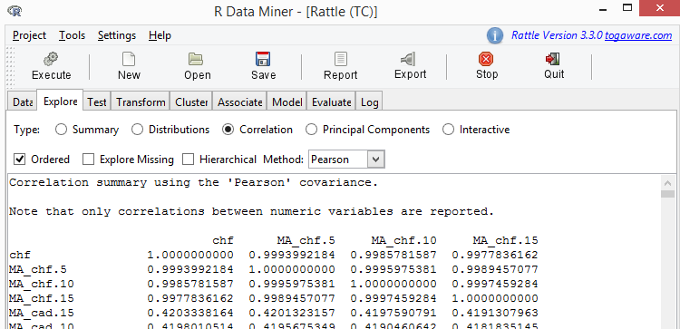Viewport: 680px width, 329px height.
Task: Open the Method dropdown showing Pearson
Action: pyautogui.click(x=346, y=160)
